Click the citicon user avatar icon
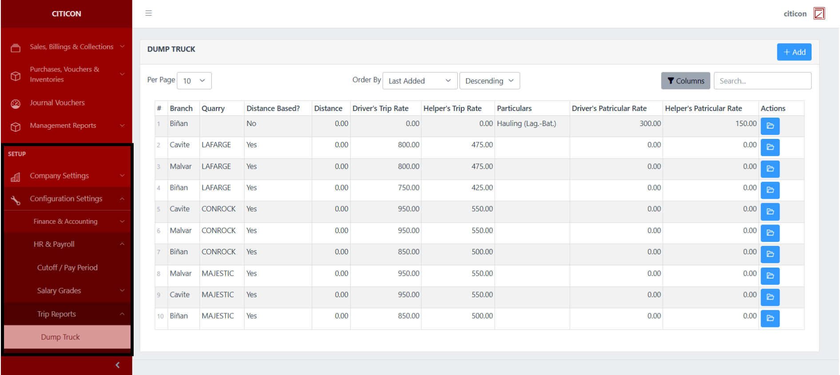 click(x=819, y=14)
